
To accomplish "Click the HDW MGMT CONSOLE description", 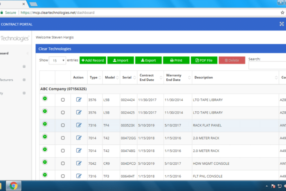I will coord(211,164).
